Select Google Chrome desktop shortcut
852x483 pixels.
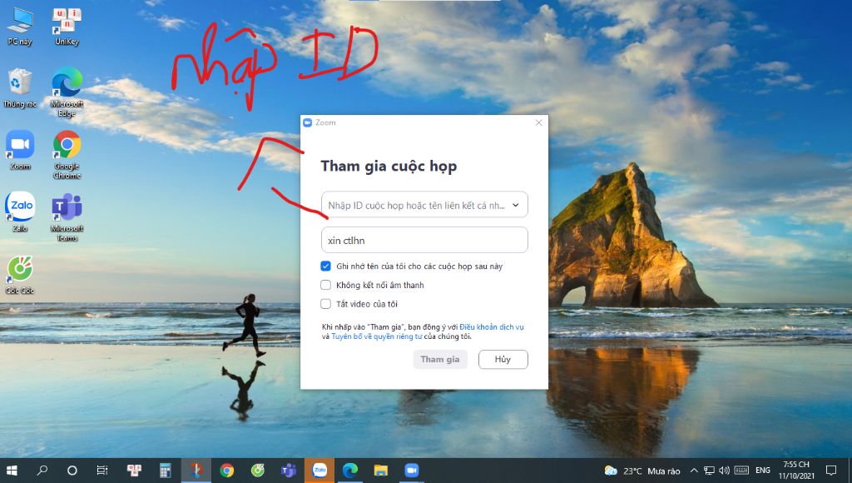(x=67, y=155)
